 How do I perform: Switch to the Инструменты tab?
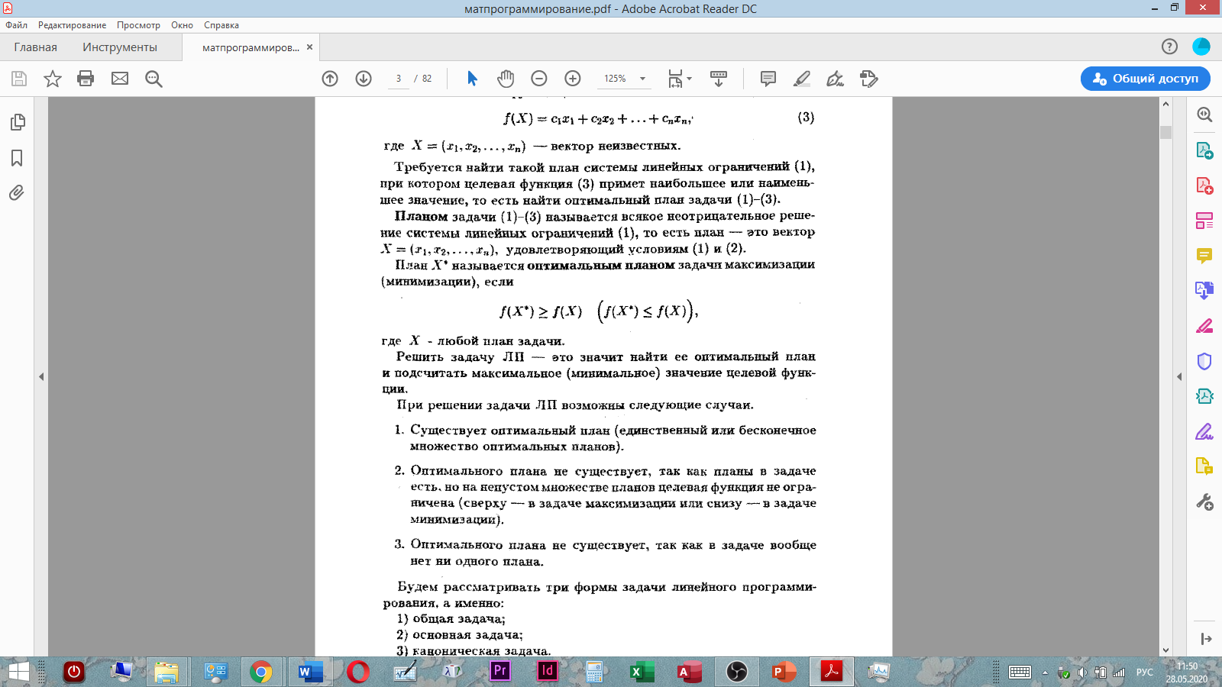(x=120, y=47)
